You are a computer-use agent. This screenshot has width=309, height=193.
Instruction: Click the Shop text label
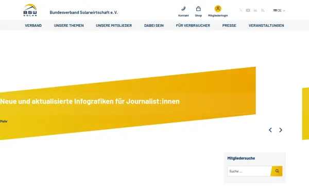(x=198, y=15)
